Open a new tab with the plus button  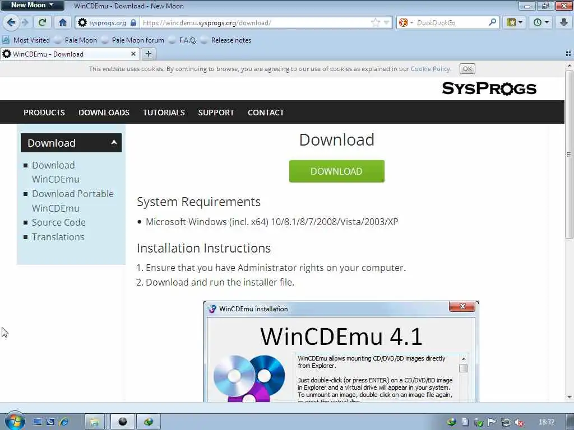(x=148, y=54)
